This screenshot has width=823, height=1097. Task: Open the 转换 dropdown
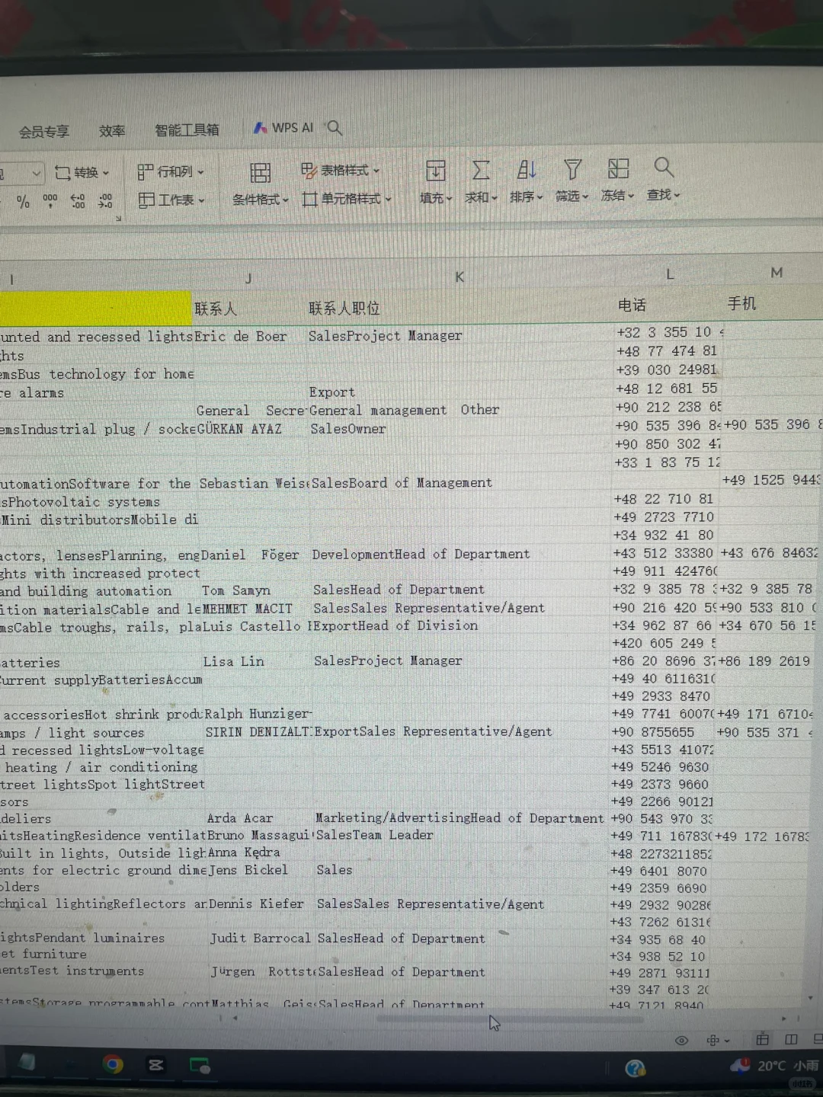point(82,173)
